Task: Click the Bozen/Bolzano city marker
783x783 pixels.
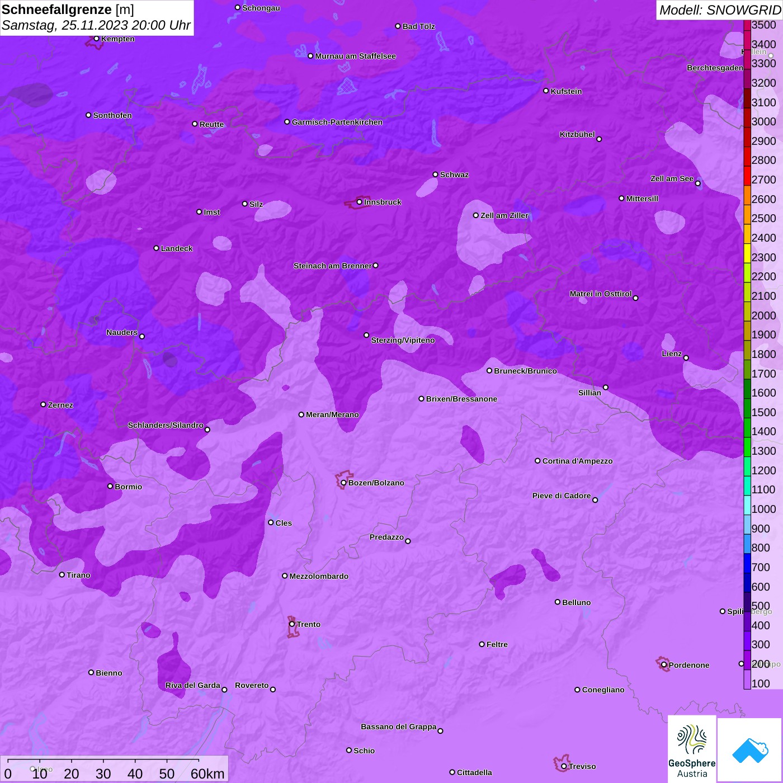Action: 343,483
